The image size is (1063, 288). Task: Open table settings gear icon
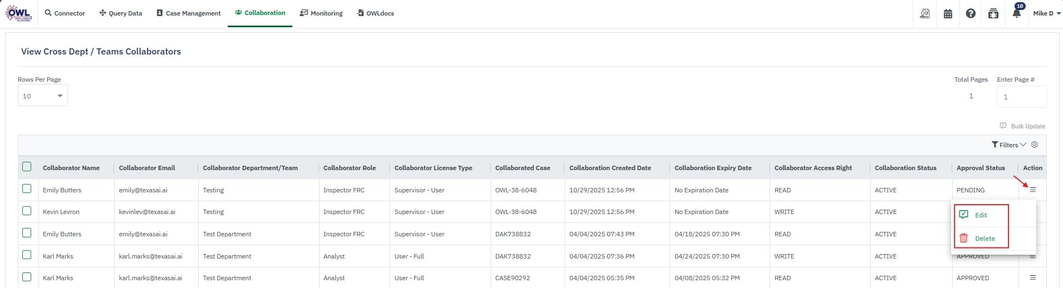coord(1035,145)
